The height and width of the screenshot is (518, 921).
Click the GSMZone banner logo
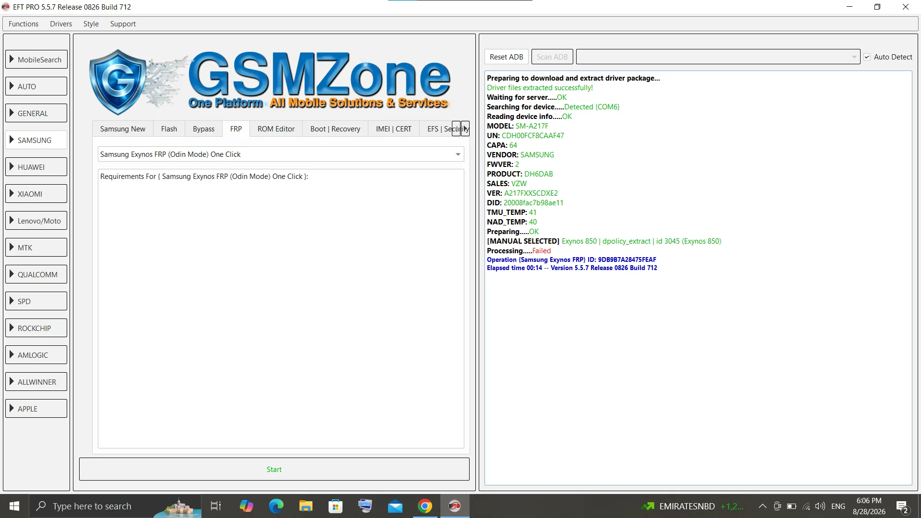point(270,82)
